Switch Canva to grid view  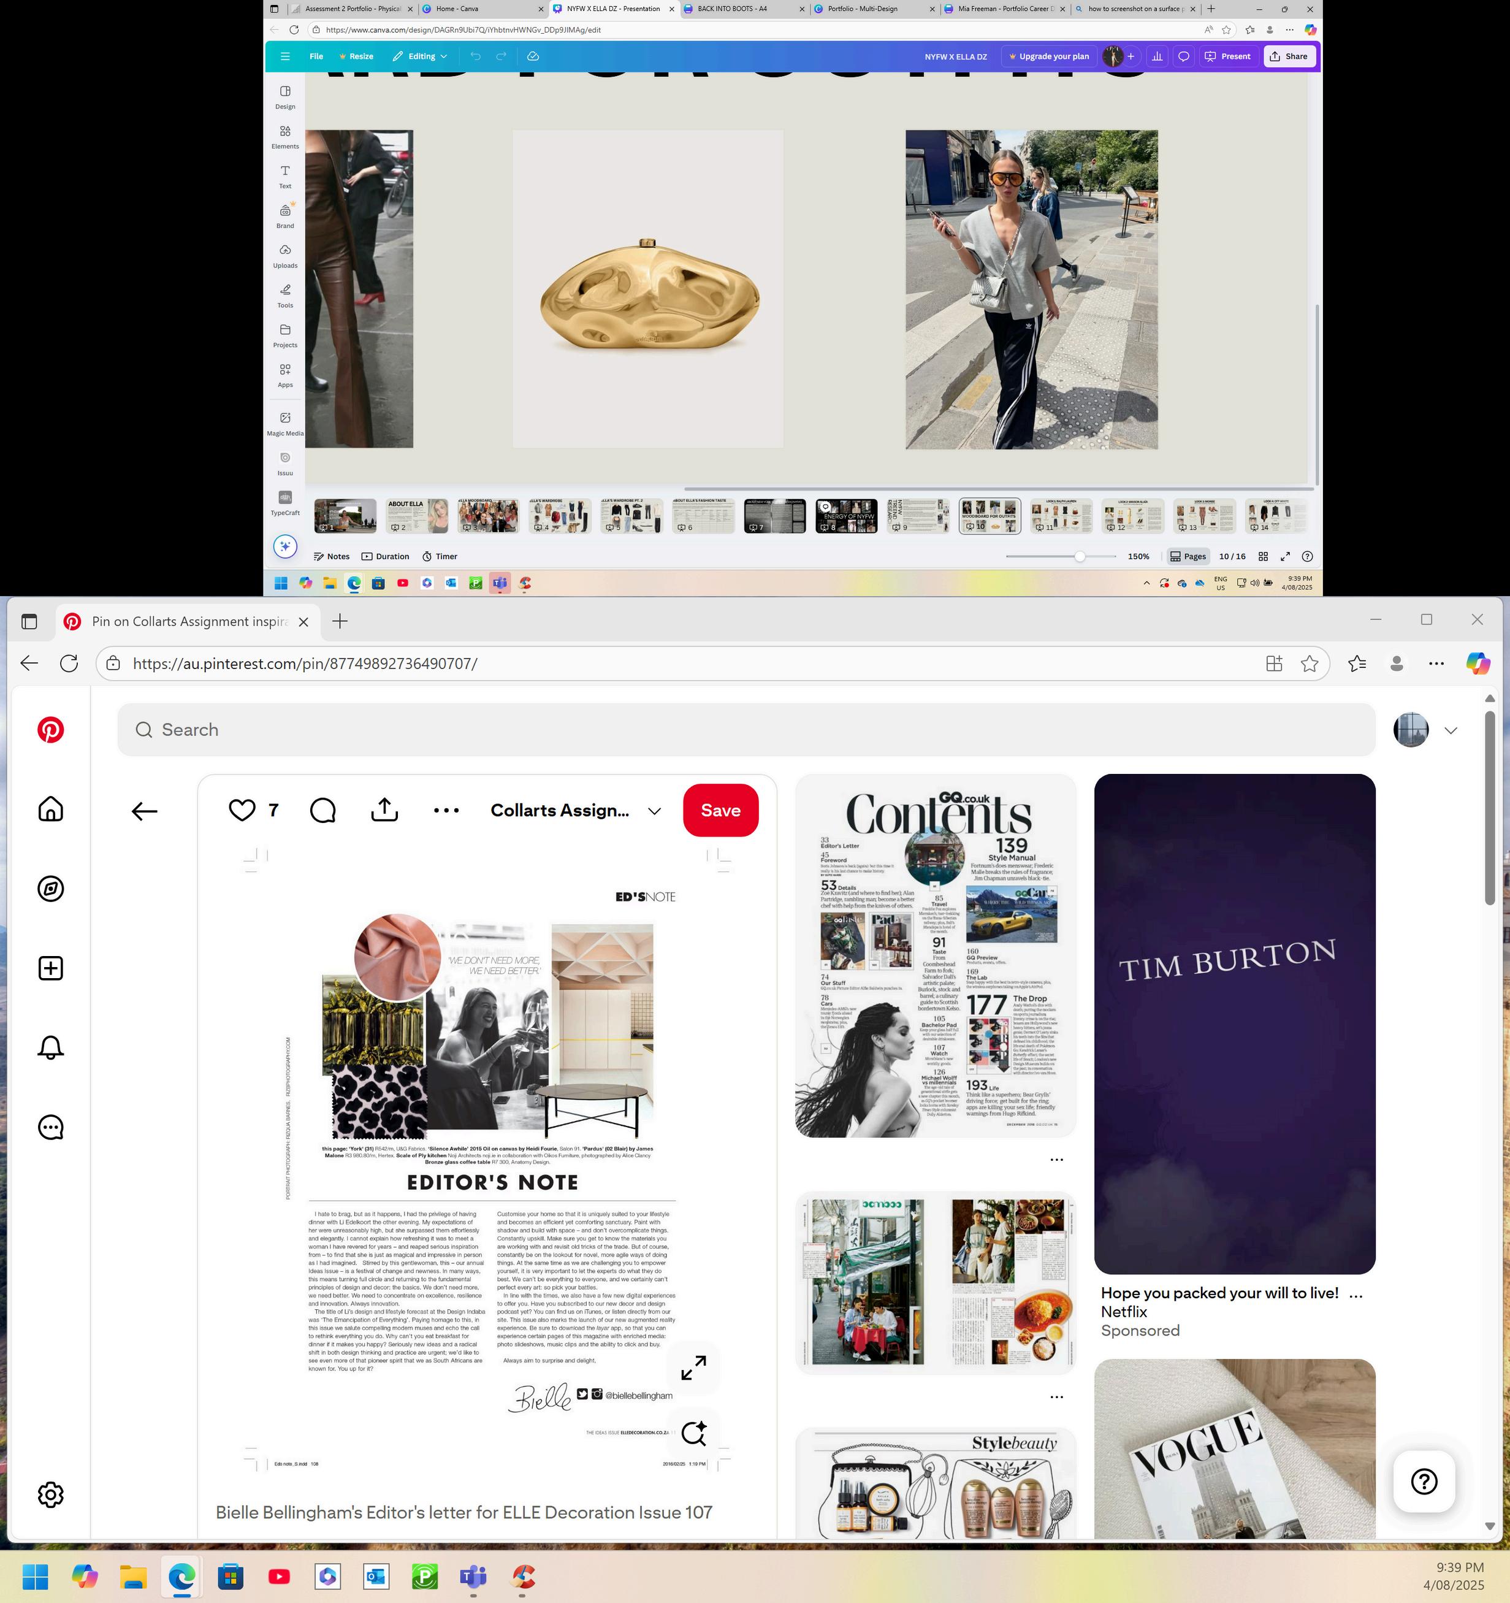point(1264,556)
